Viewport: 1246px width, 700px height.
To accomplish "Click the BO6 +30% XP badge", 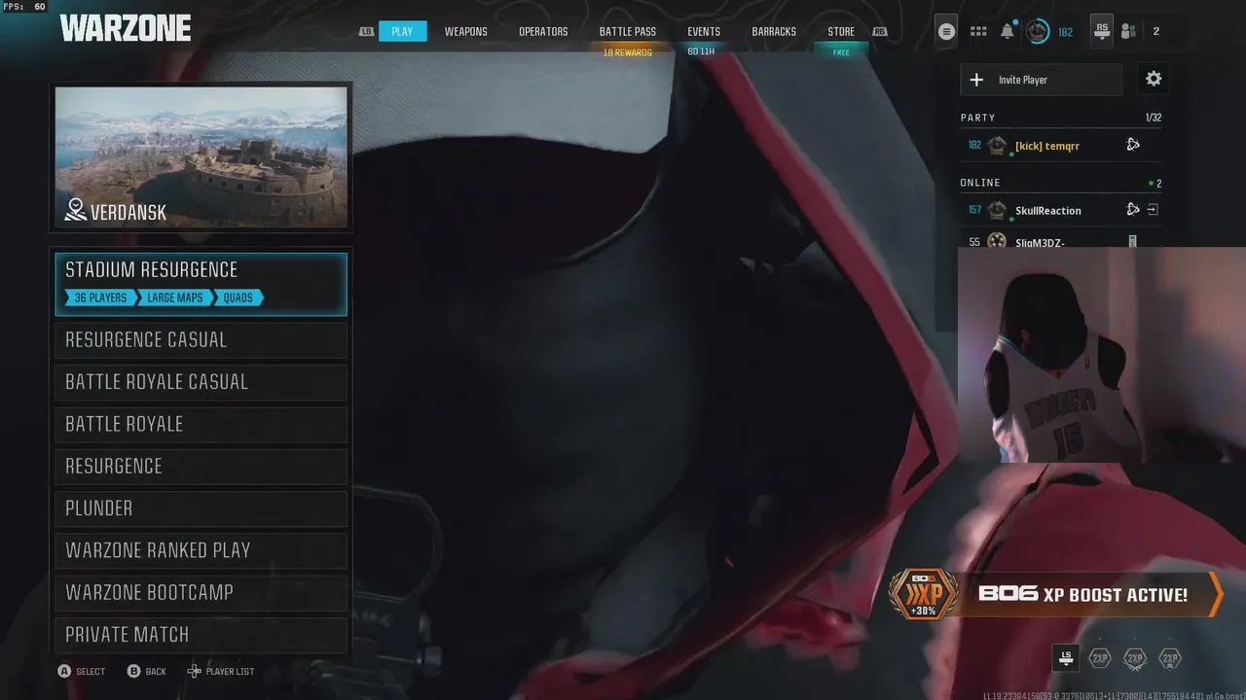I will click(x=924, y=594).
